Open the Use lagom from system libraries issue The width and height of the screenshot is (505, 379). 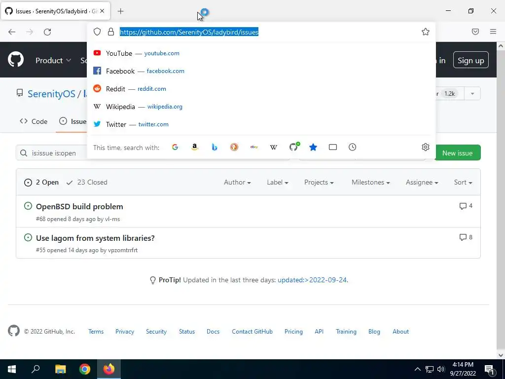click(x=95, y=238)
